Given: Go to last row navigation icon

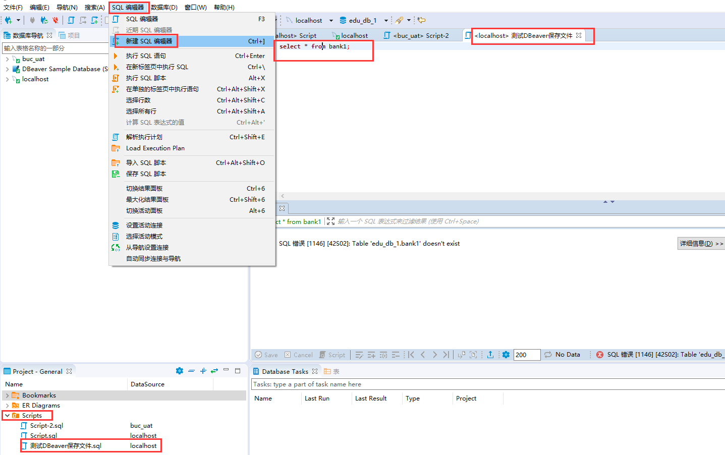Looking at the screenshot, I should (446, 355).
